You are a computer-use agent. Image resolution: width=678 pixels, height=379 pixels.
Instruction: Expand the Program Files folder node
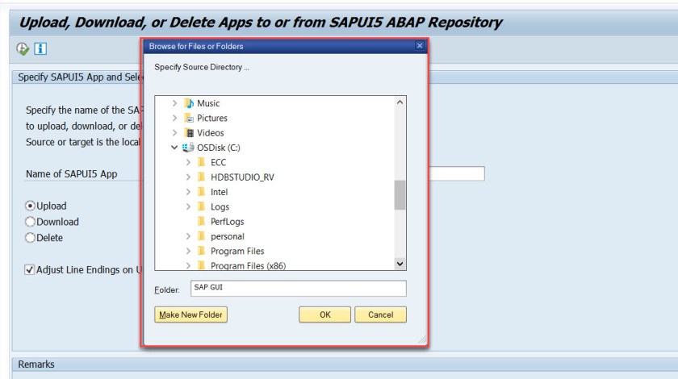click(x=188, y=251)
